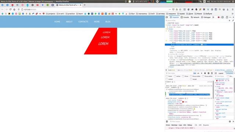Collapse the nav menu-3d-visor element
235x132 pixels.
tap(169, 31)
